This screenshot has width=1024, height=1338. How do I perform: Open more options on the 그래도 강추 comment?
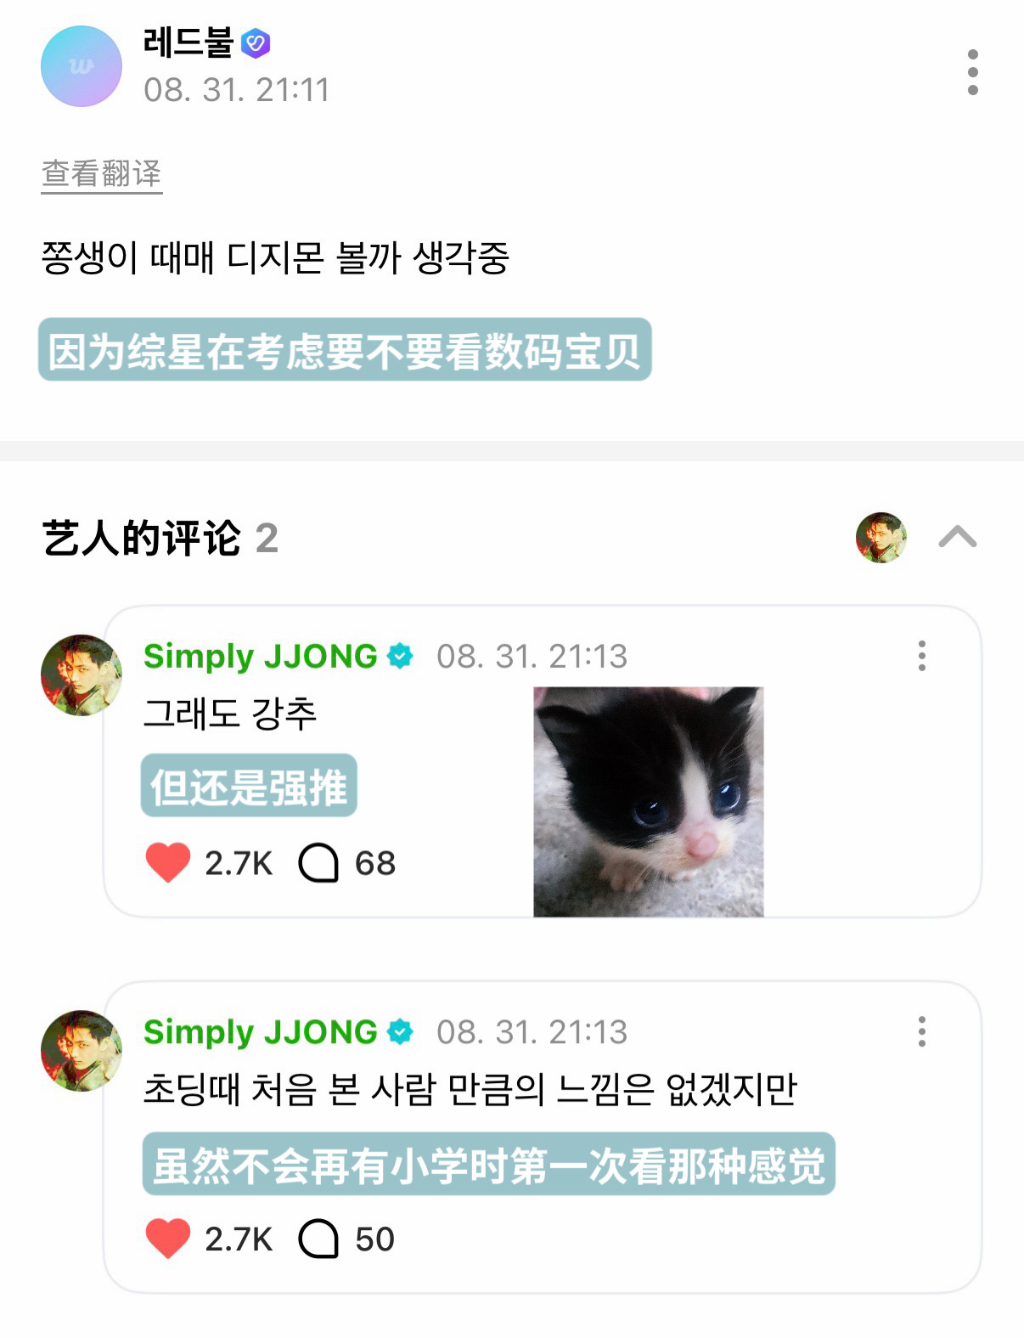click(x=922, y=657)
